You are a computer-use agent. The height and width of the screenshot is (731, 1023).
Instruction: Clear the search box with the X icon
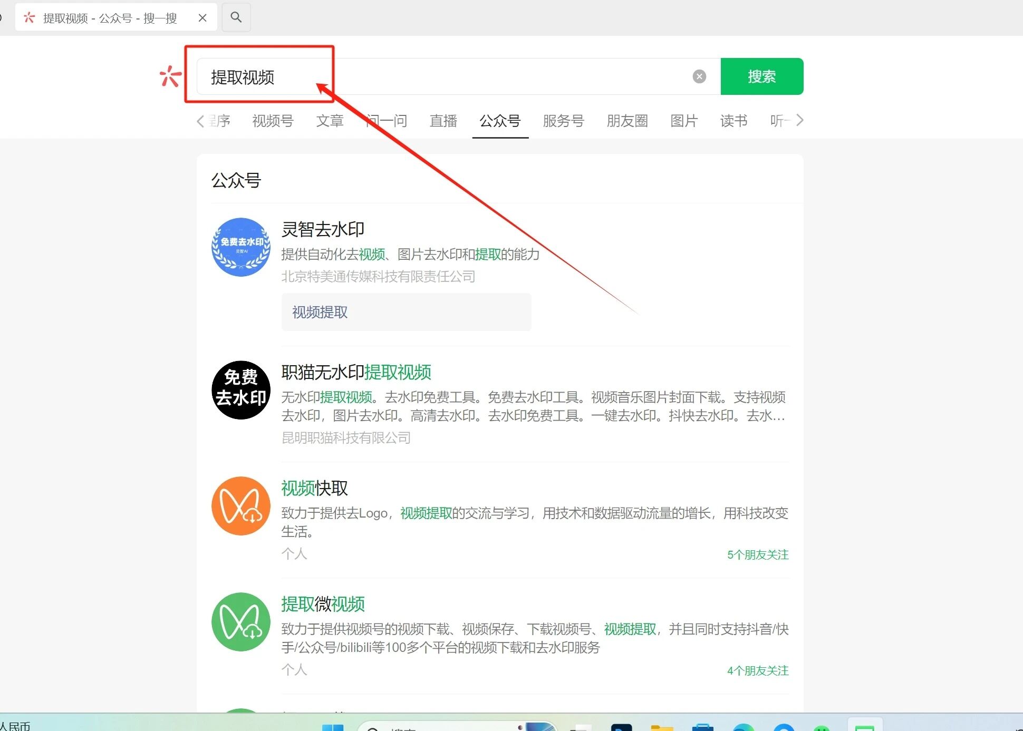699,77
